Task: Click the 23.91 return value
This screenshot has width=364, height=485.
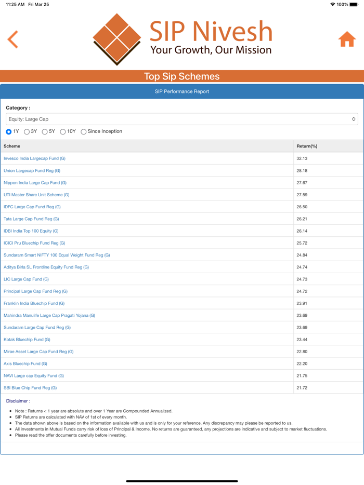Action: click(x=302, y=303)
